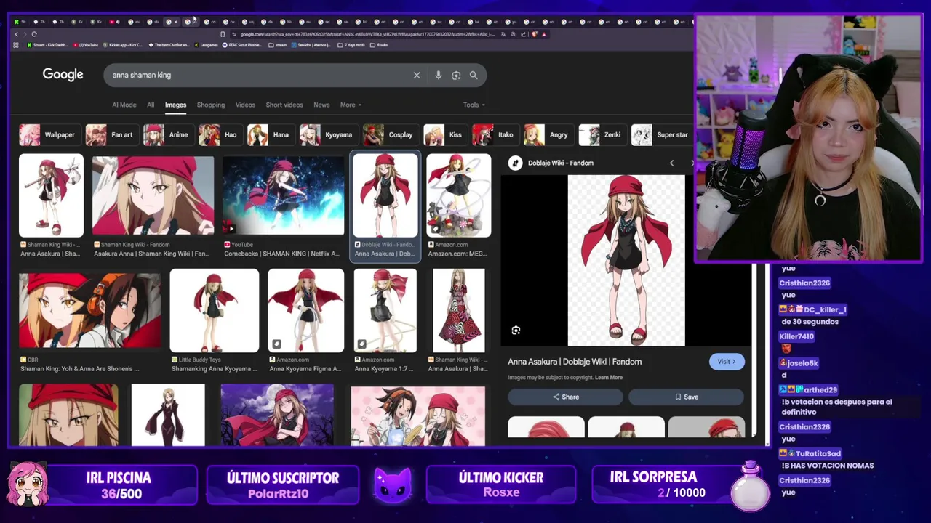The height and width of the screenshot is (523, 931).
Task: Filter images by the Anime chip
Action: pyautogui.click(x=167, y=134)
